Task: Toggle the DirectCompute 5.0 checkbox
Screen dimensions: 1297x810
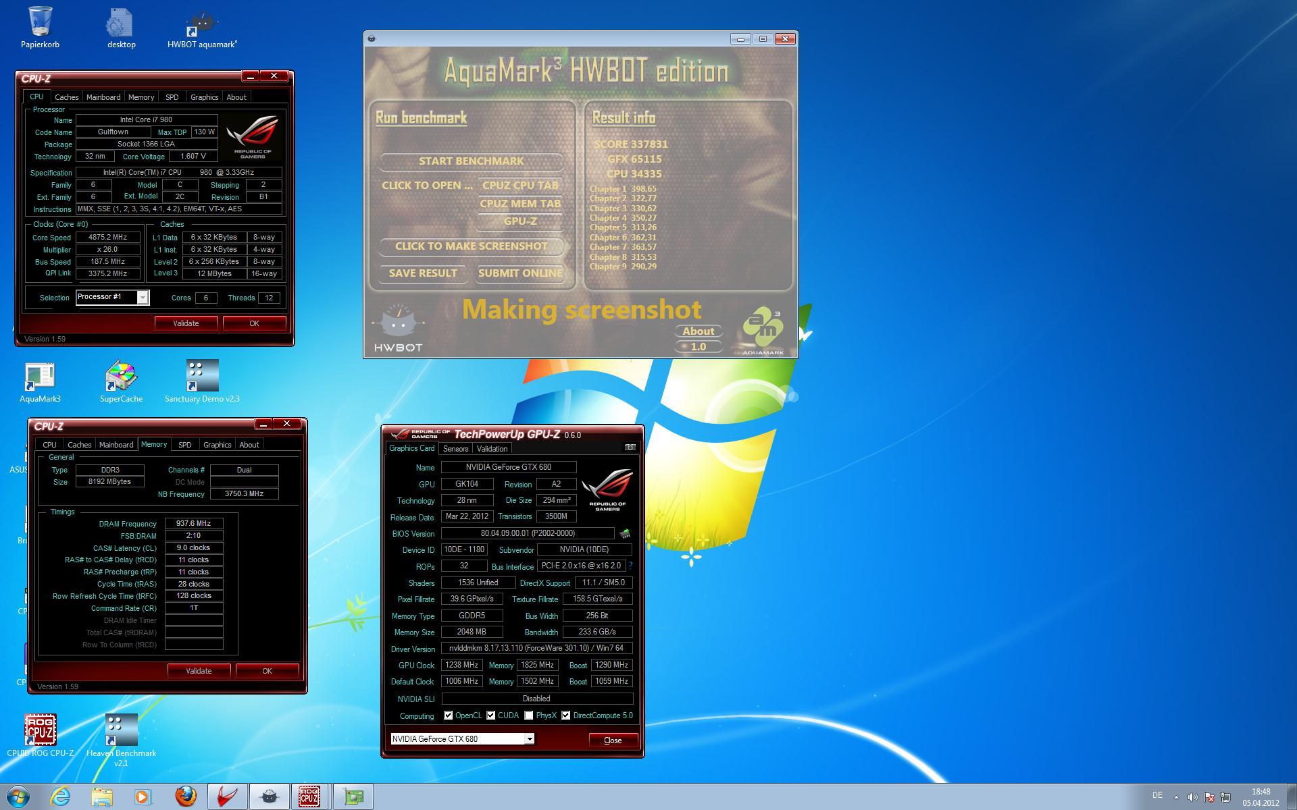Action: pyautogui.click(x=565, y=715)
